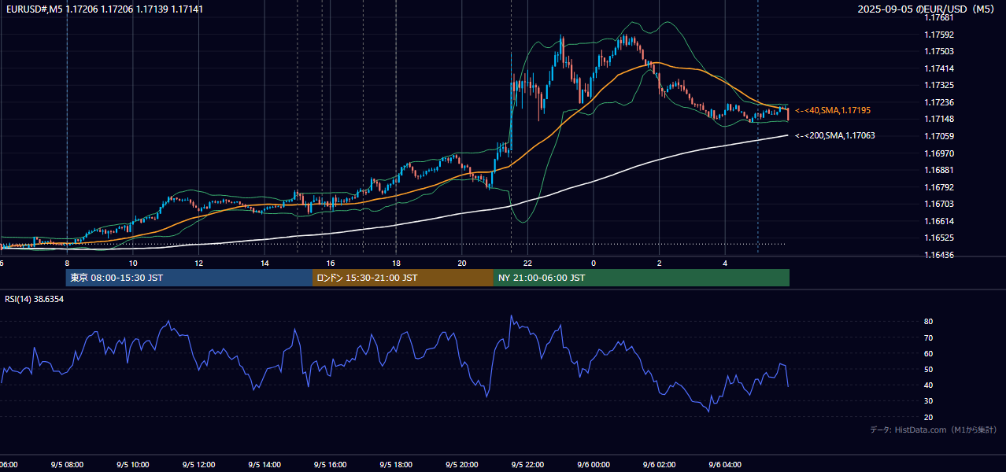Screen dimensions: 1006x472
Task: Click the 9/6 02:00 date label
Action: [x=660, y=465]
